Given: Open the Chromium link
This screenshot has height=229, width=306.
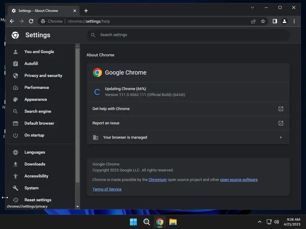Looking at the screenshot, I should click(157, 180).
